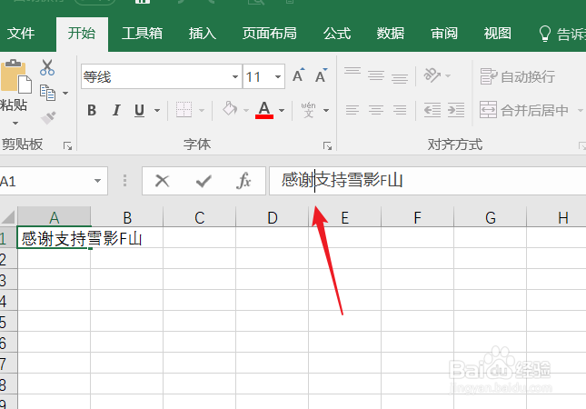Open font settings dialog launcher
586x409 pixels.
tap(327, 145)
